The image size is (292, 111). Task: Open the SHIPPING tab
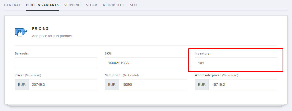(72, 5)
